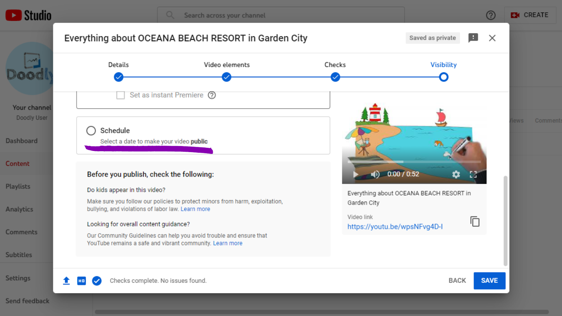
Task: Click the Doodly channel avatar
Action: (30, 68)
